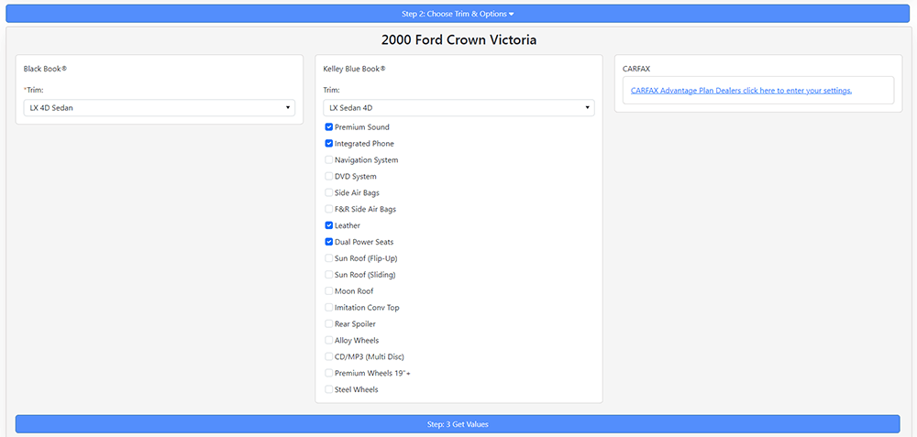This screenshot has width=917, height=437.
Task: Disable Dual Power Seats checkbox
Action: (329, 242)
